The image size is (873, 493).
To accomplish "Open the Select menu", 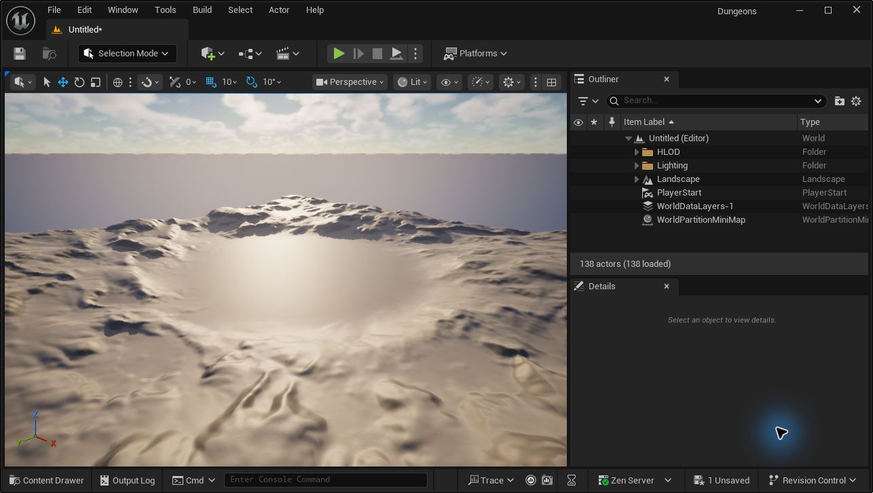I will [240, 10].
